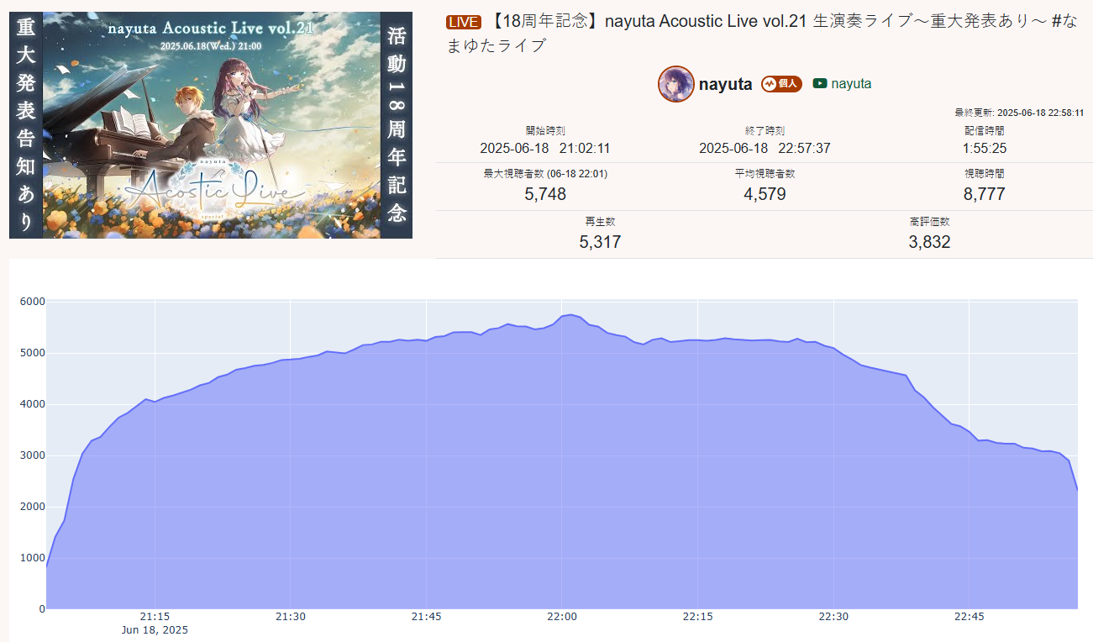
Task: Click the 22:15 x-axis tick label
Action: click(698, 617)
